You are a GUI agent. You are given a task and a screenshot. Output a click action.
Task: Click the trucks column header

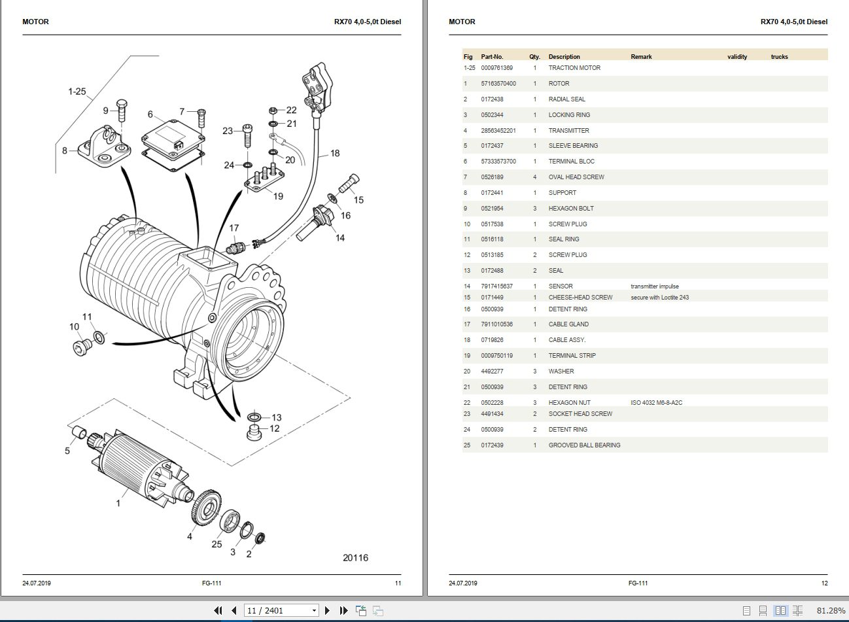(780, 57)
